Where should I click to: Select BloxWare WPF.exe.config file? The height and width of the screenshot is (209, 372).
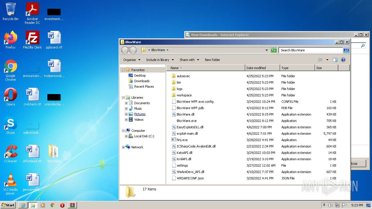coord(195,102)
